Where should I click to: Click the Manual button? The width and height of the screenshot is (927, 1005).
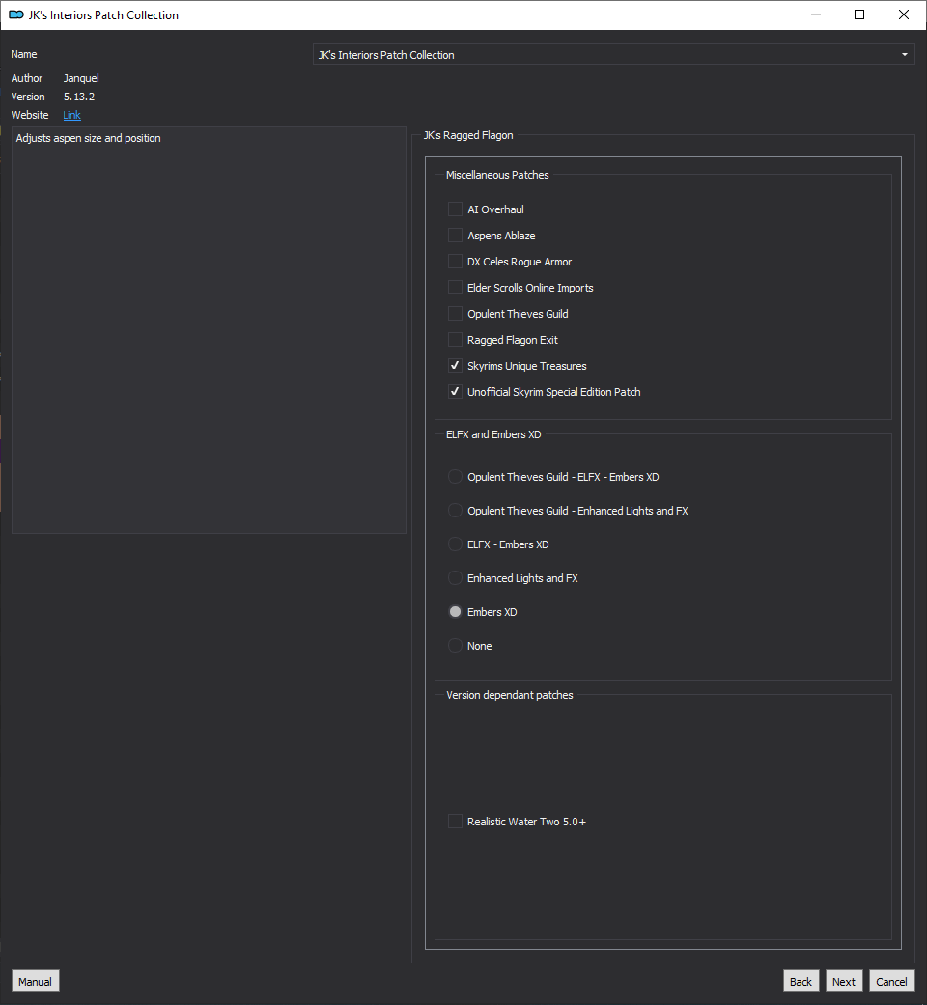pyautogui.click(x=36, y=982)
